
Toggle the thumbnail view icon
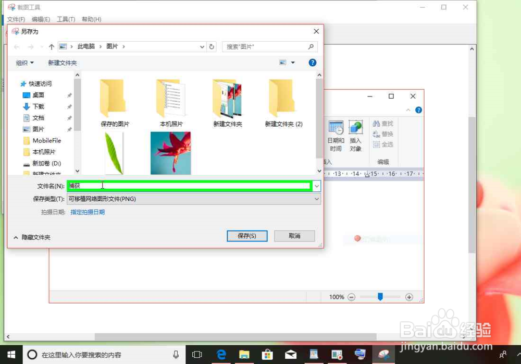click(283, 62)
